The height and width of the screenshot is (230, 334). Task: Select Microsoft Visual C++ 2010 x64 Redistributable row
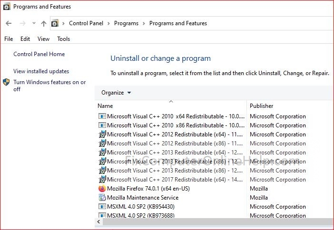point(176,116)
